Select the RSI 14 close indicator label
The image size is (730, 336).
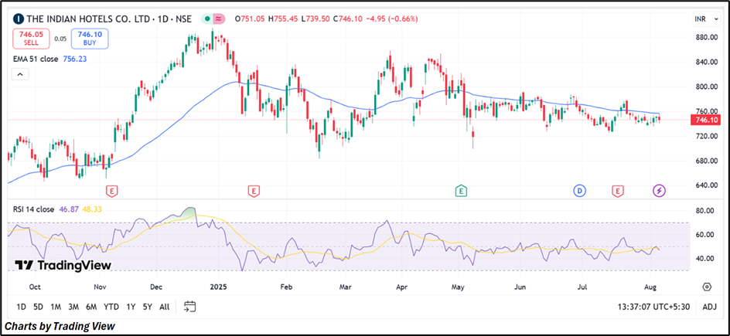pos(32,209)
